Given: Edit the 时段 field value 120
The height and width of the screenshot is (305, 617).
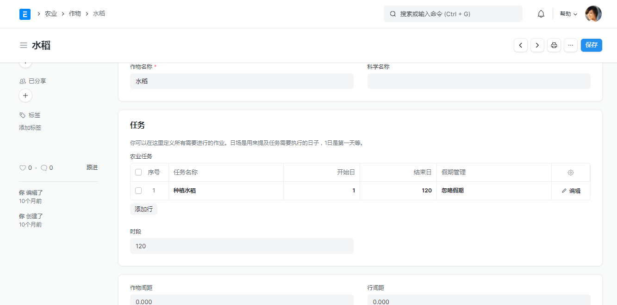Looking at the screenshot, I should click(x=242, y=246).
